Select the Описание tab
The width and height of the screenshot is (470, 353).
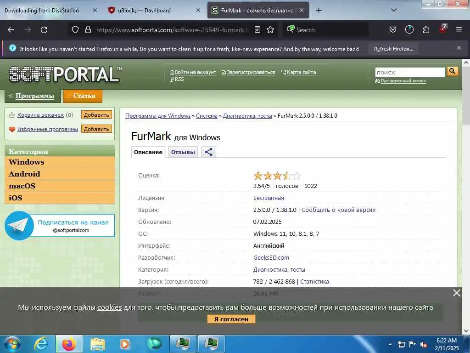point(148,152)
